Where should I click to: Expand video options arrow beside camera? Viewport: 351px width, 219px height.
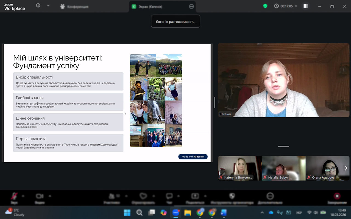click(x=50, y=196)
